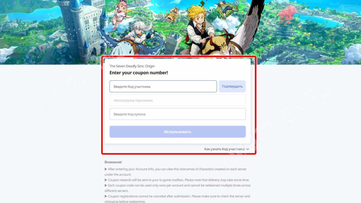Click the notice about in-game mailbox rewards
This screenshot has width=361, height=203.
click(x=177, y=180)
